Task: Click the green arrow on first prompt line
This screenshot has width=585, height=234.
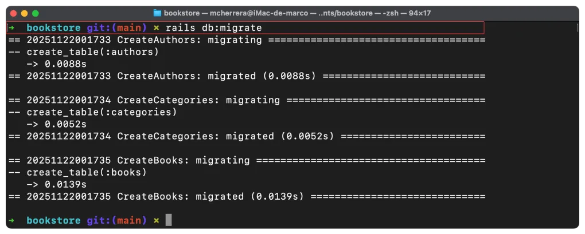Action: coord(12,27)
